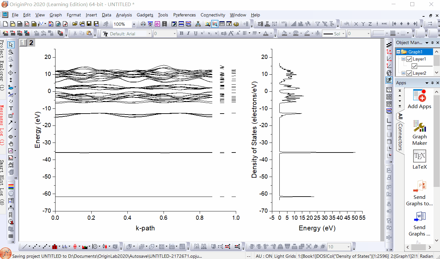
Task: Open the Messages Log side panel
Action: pos(2,125)
